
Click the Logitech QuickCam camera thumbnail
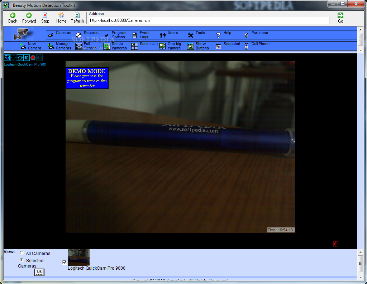78,257
